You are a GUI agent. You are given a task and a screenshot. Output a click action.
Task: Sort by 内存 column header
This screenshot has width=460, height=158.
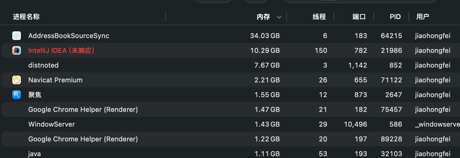[263, 17]
